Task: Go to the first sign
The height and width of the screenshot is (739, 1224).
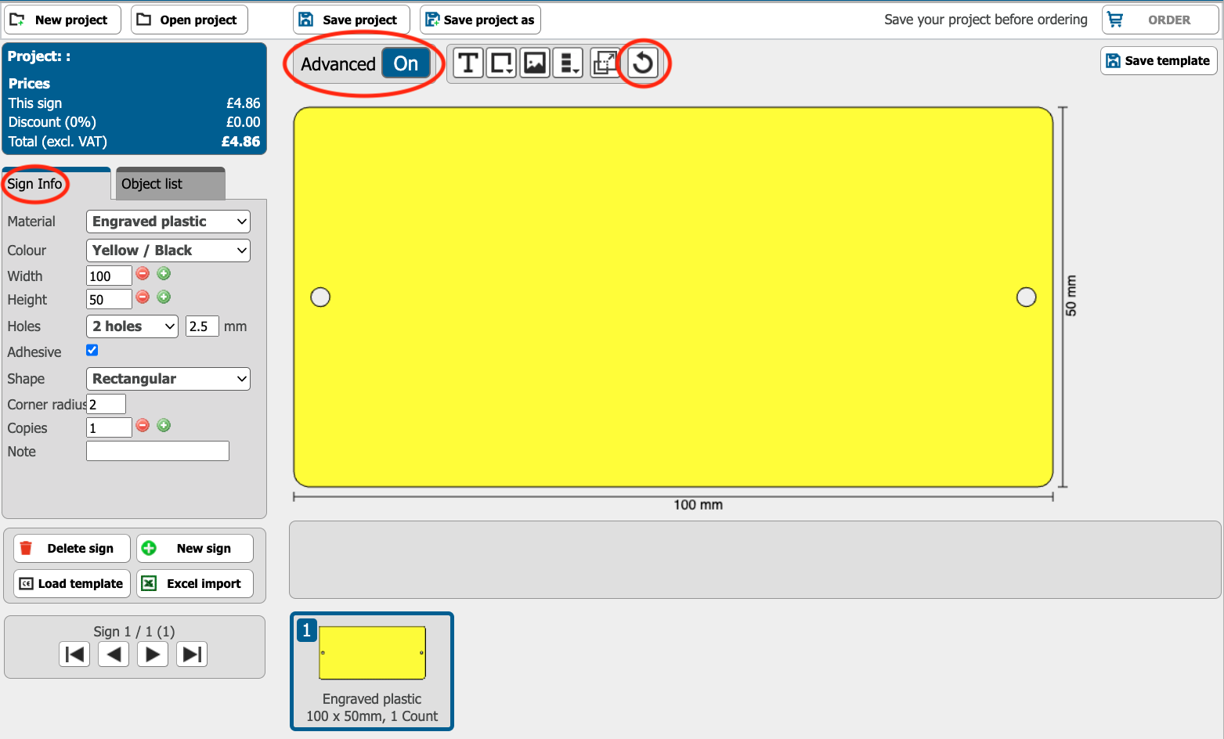Action: tap(74, 654)
